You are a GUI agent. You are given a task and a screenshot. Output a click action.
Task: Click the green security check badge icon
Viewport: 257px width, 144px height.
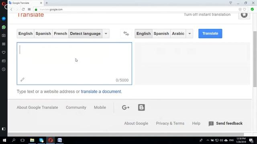coord(252,9)
